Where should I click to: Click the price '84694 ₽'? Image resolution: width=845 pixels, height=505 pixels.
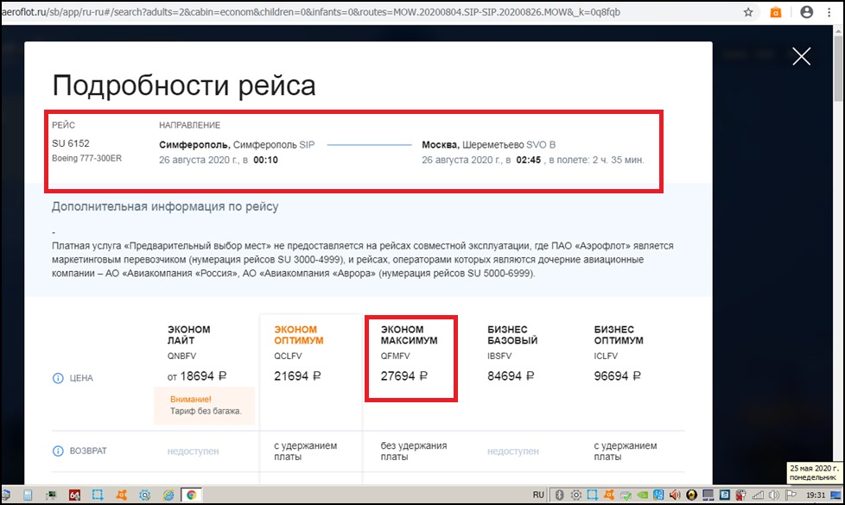(x=511, y=376)
